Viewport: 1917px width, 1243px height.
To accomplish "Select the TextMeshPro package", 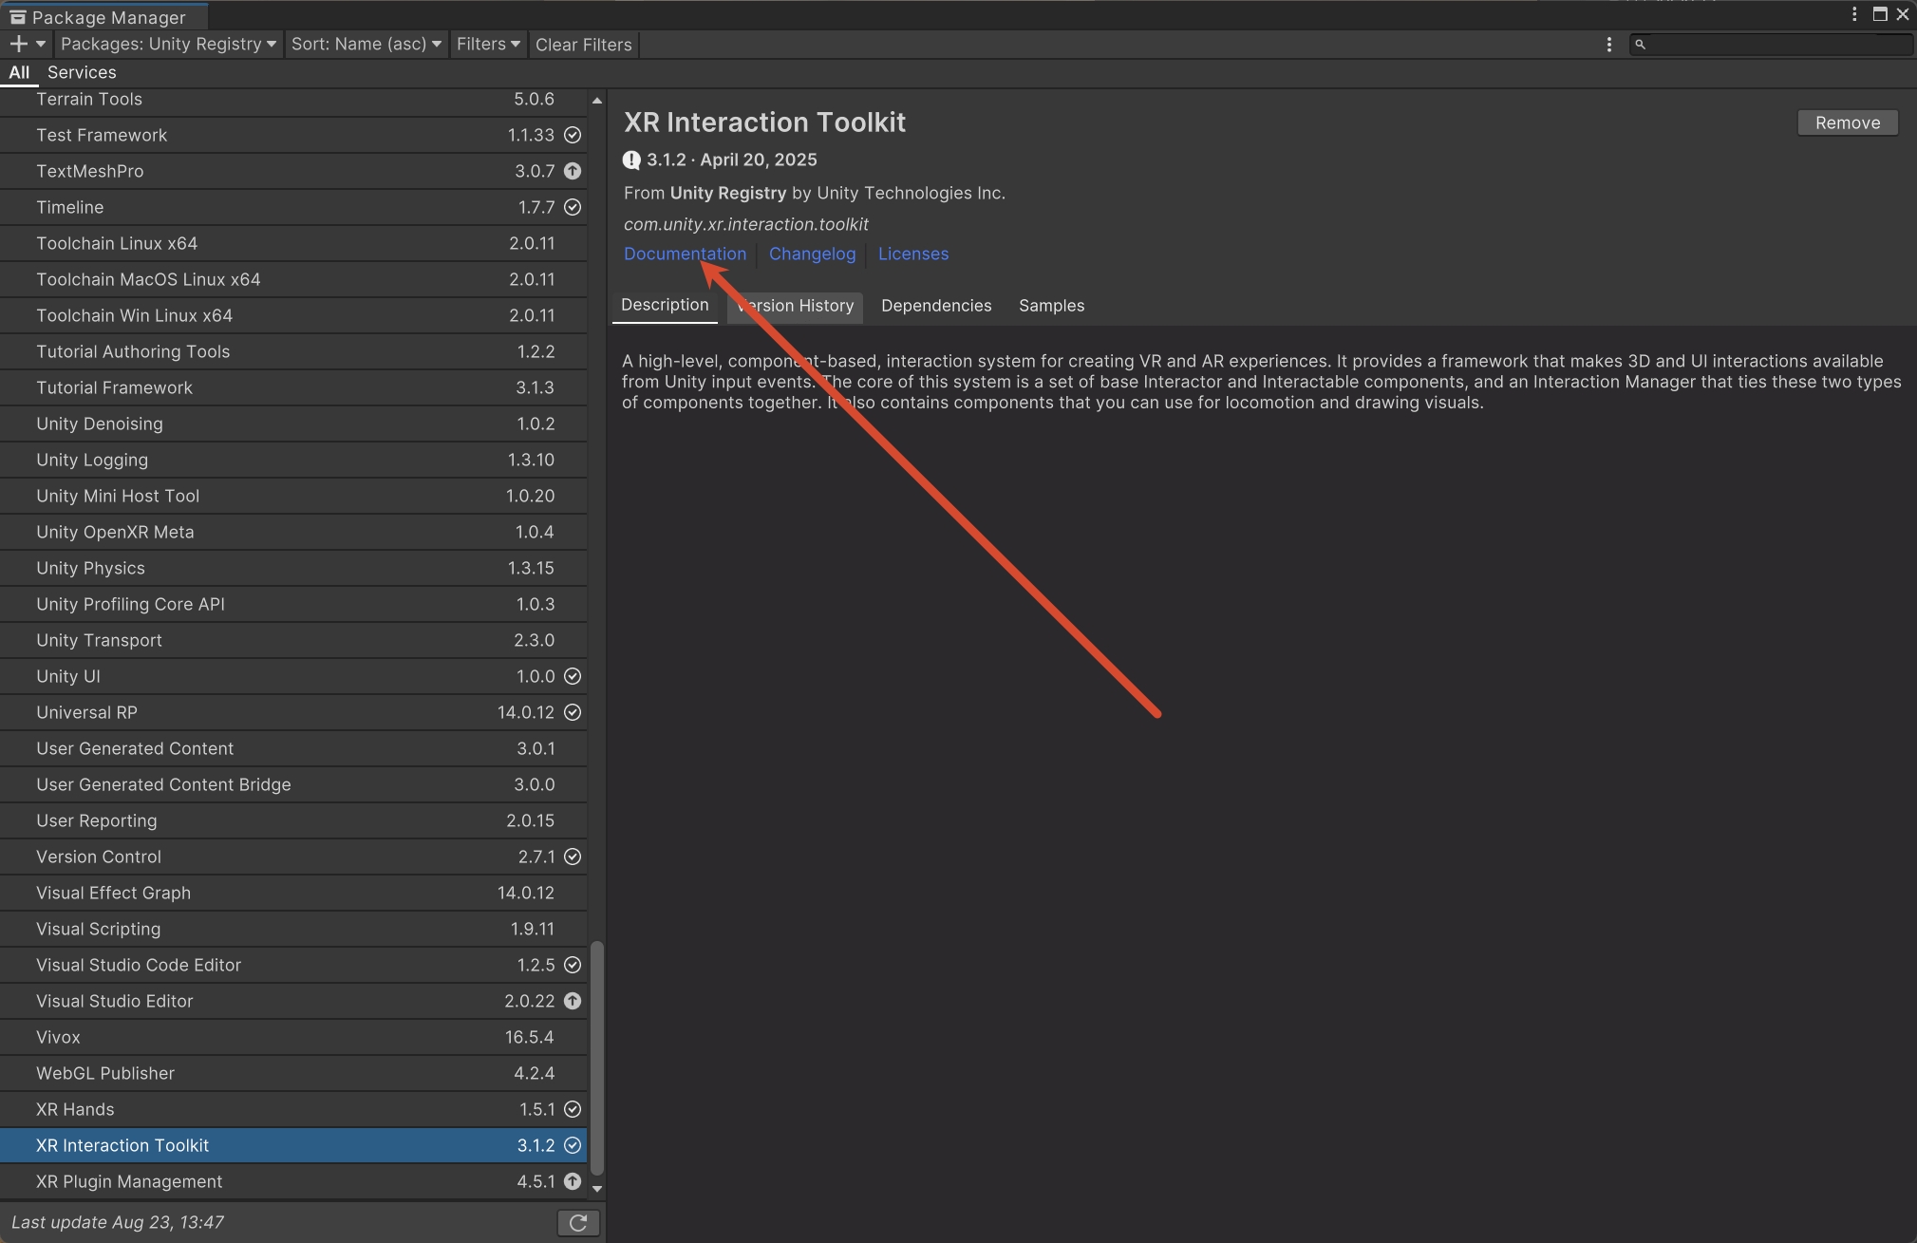I will coord(293,171).
